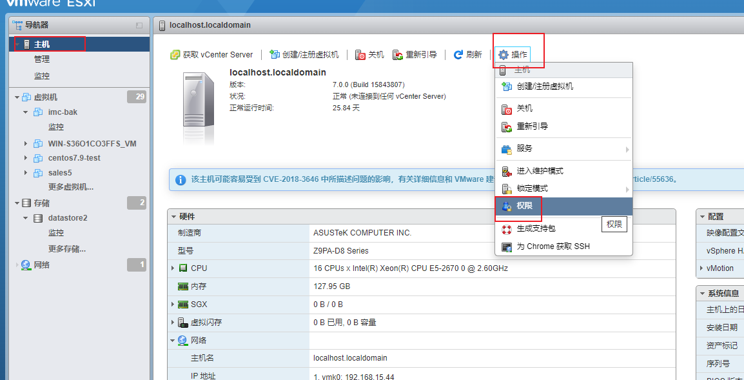Click the datastore2 disk icon

[x=38, y=218]
